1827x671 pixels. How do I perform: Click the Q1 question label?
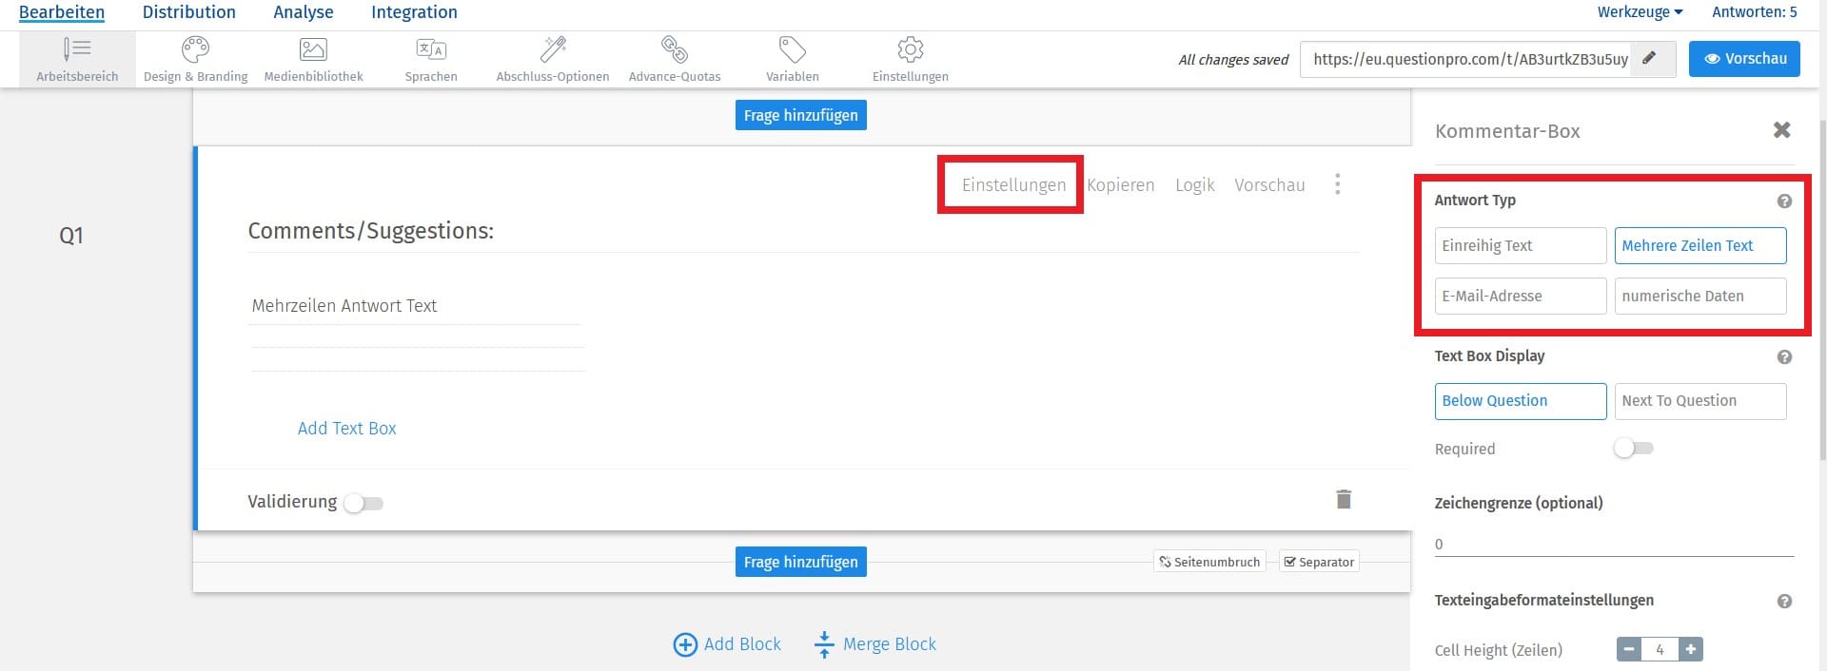click(71, 236)
